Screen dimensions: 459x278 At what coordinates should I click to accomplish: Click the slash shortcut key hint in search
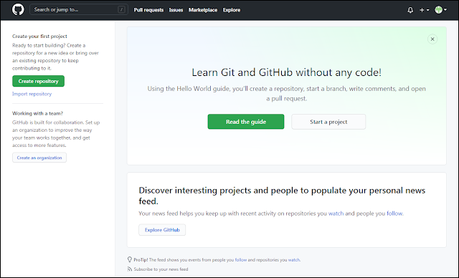[121, 9]
